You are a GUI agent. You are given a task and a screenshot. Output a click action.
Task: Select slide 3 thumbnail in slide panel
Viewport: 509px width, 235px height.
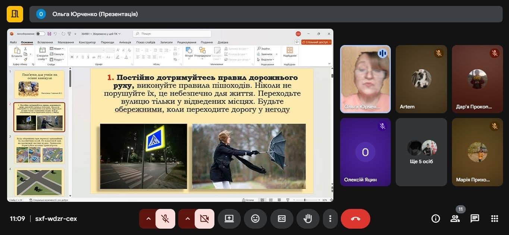click(x=39, y=150)
